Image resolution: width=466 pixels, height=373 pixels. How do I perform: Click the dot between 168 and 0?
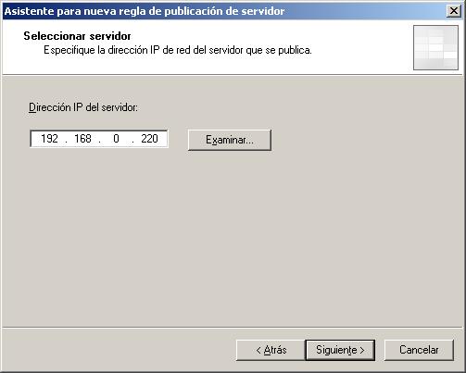point(99,142)
